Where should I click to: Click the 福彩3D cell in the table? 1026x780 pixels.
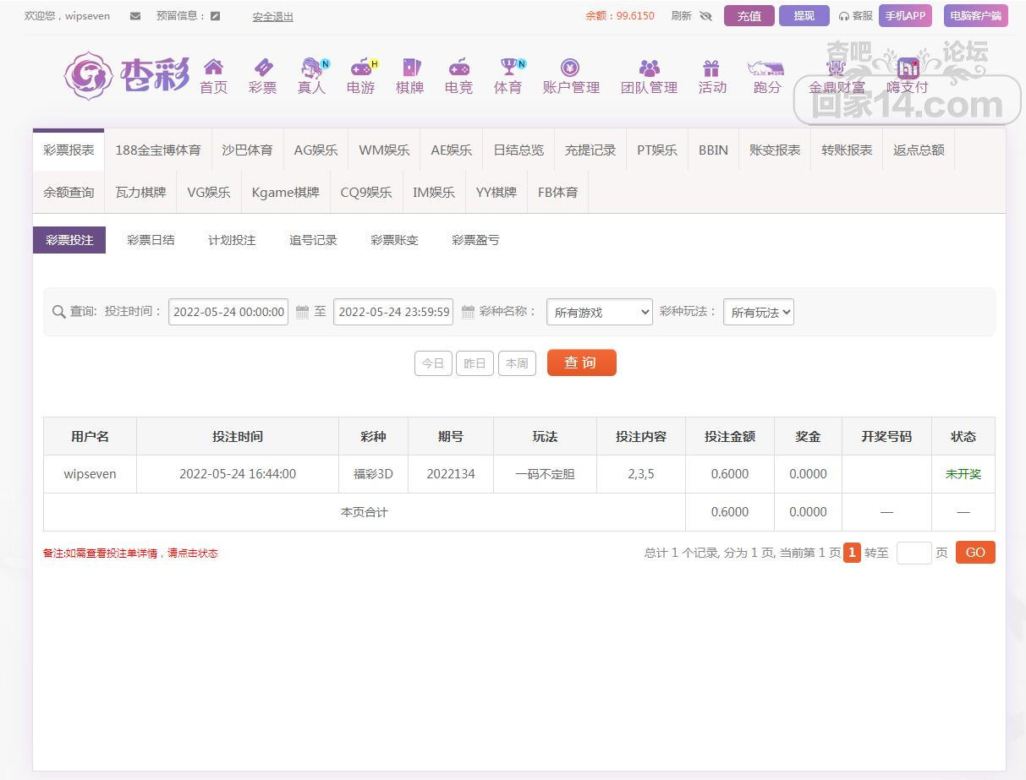point(373,474)
